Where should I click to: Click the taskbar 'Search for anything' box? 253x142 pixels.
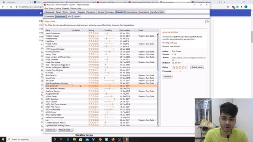pyautogui.click(x=29, y=139)
